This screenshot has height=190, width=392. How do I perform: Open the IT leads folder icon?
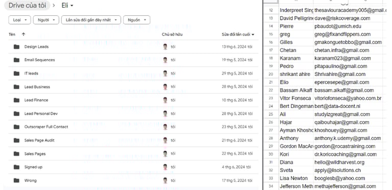(x=16, y=73)
